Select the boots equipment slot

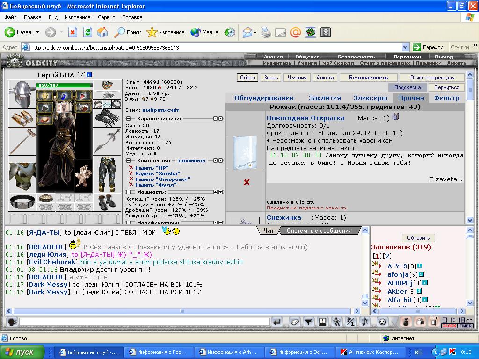click(x=107, y=202)
